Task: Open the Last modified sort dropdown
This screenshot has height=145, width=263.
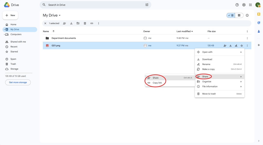Action: (185, 31)
